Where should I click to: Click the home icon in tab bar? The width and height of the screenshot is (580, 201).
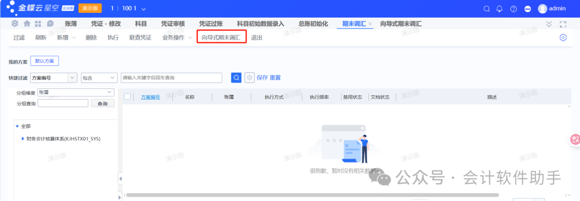(27, 24)
